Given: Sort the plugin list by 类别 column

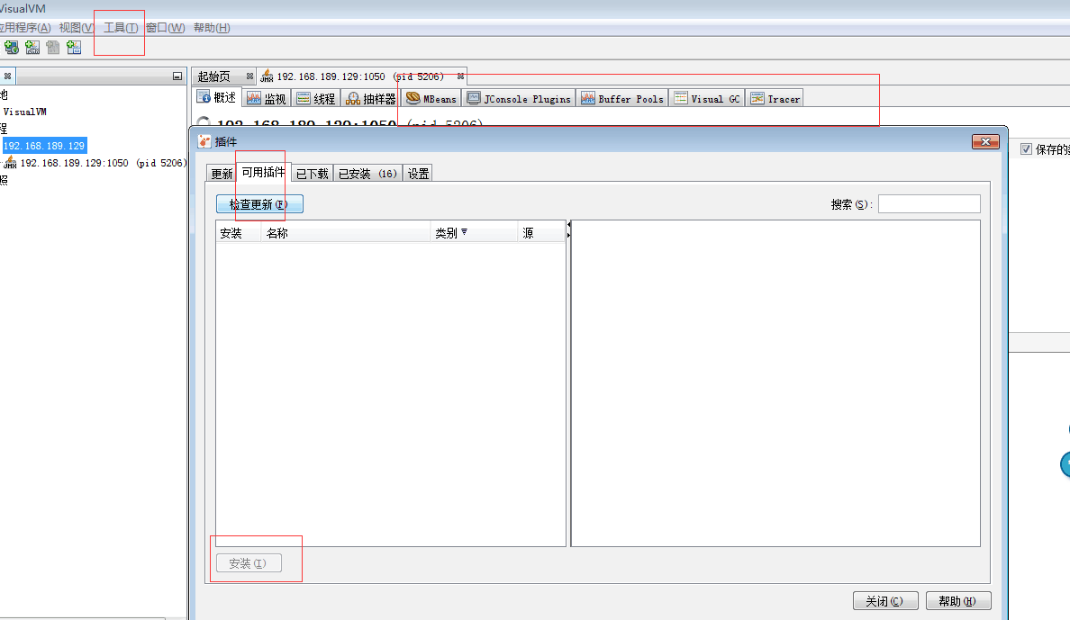Looking at the screenshot, I should (x=474, y=232).
